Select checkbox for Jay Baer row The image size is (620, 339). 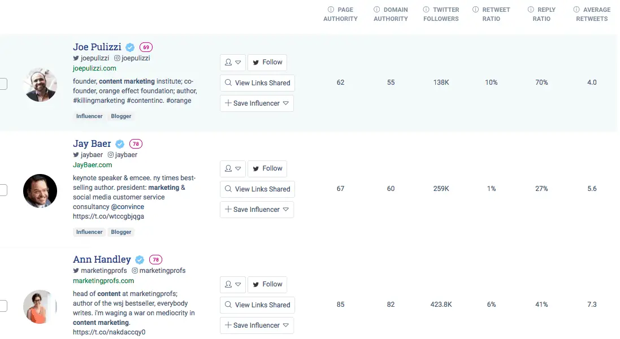[x=3, y=190]
